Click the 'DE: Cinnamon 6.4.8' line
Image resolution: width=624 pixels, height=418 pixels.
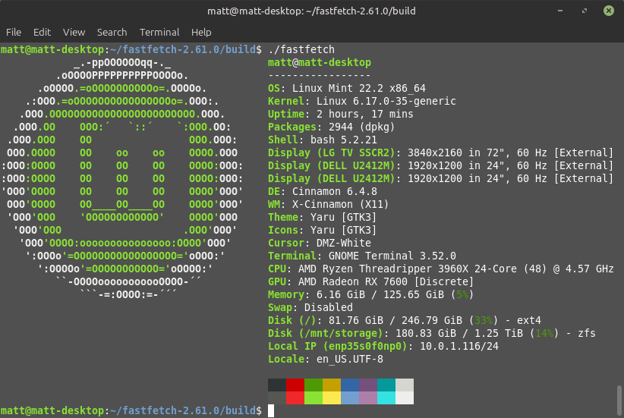[323, 191]
